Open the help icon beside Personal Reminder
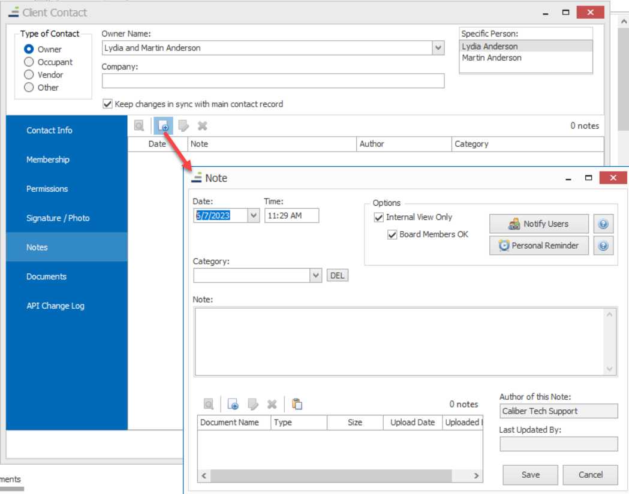This screenshot has height=494, width=629. click(603, 245)
